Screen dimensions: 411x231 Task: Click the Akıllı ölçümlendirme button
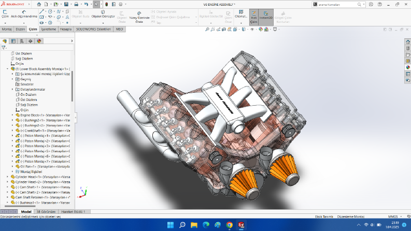coord(24,14)
